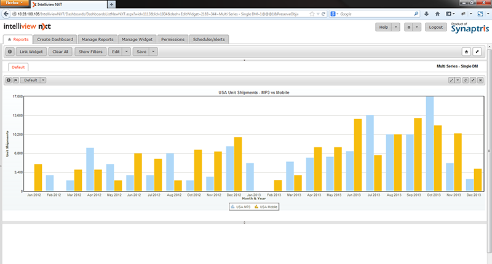Click Show Filters to toggle filter panel
This screenshot has height=264, width=492.
(x=90, y=52)
